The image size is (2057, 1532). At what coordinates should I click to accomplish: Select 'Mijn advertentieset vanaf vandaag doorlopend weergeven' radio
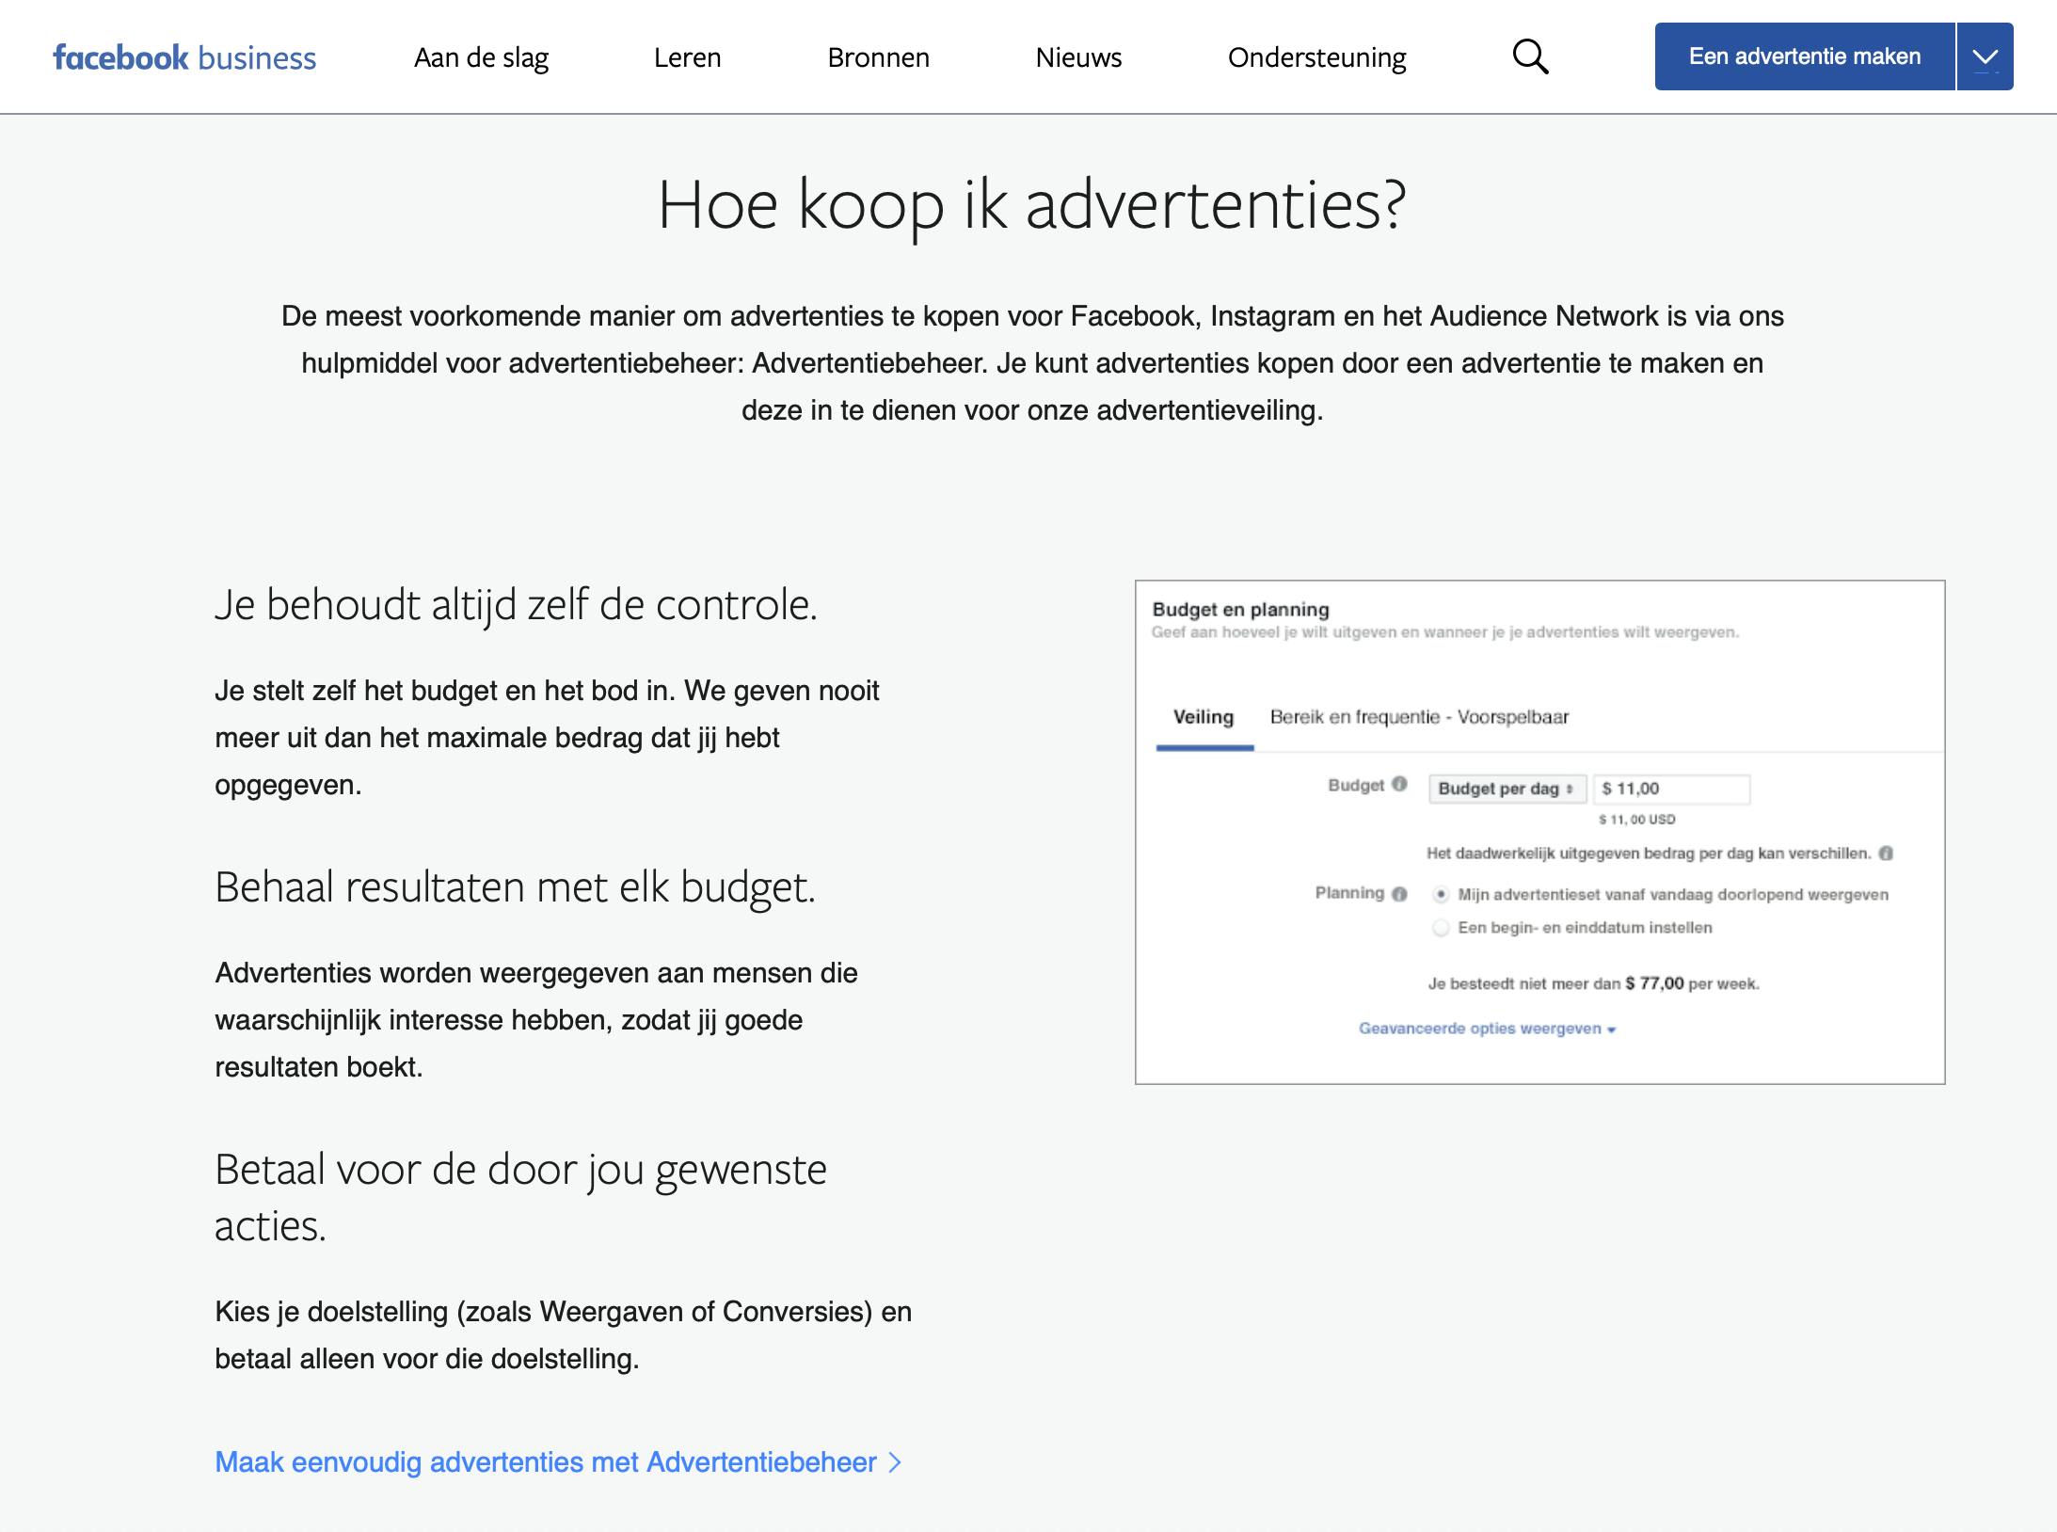(x=1441, y=895)
